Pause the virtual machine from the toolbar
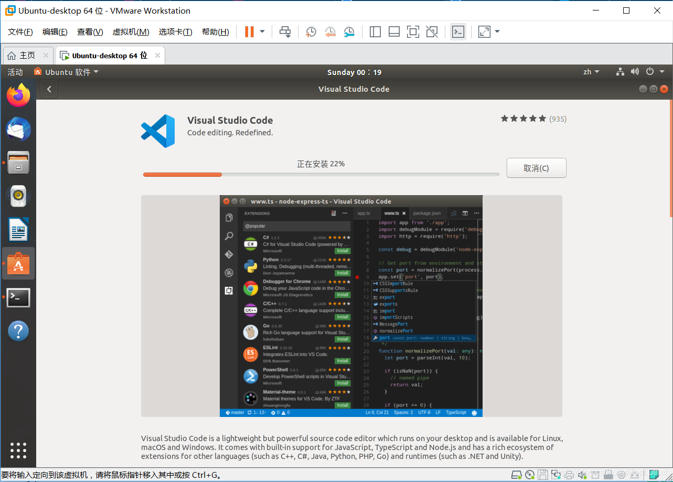 pyautogui.click(x=249, y=32)
